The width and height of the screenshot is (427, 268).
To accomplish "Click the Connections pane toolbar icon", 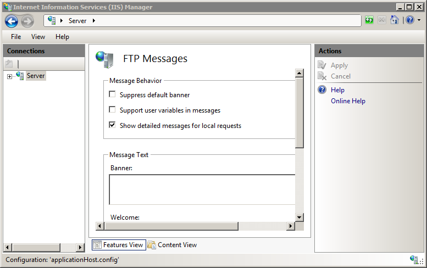I will click(x=9, y=64).
